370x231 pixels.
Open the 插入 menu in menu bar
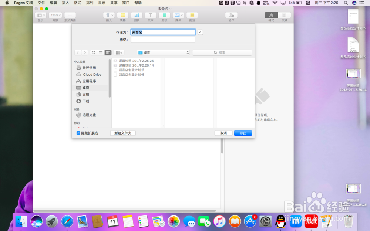point(65,3)
